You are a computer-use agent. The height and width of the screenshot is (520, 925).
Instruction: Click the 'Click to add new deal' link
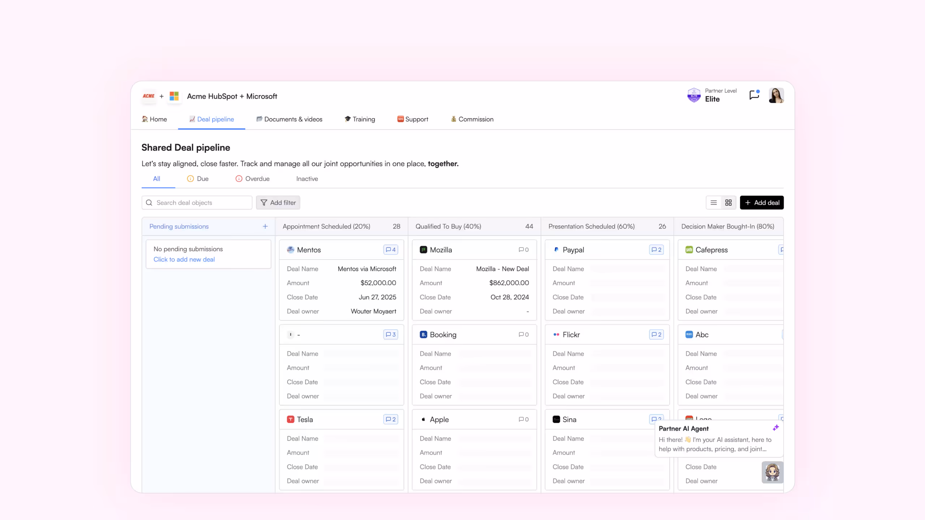pos(184,259)
